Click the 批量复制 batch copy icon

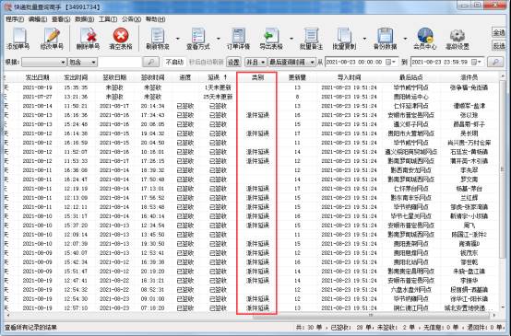pyautogui.click(x=344, y=36)
